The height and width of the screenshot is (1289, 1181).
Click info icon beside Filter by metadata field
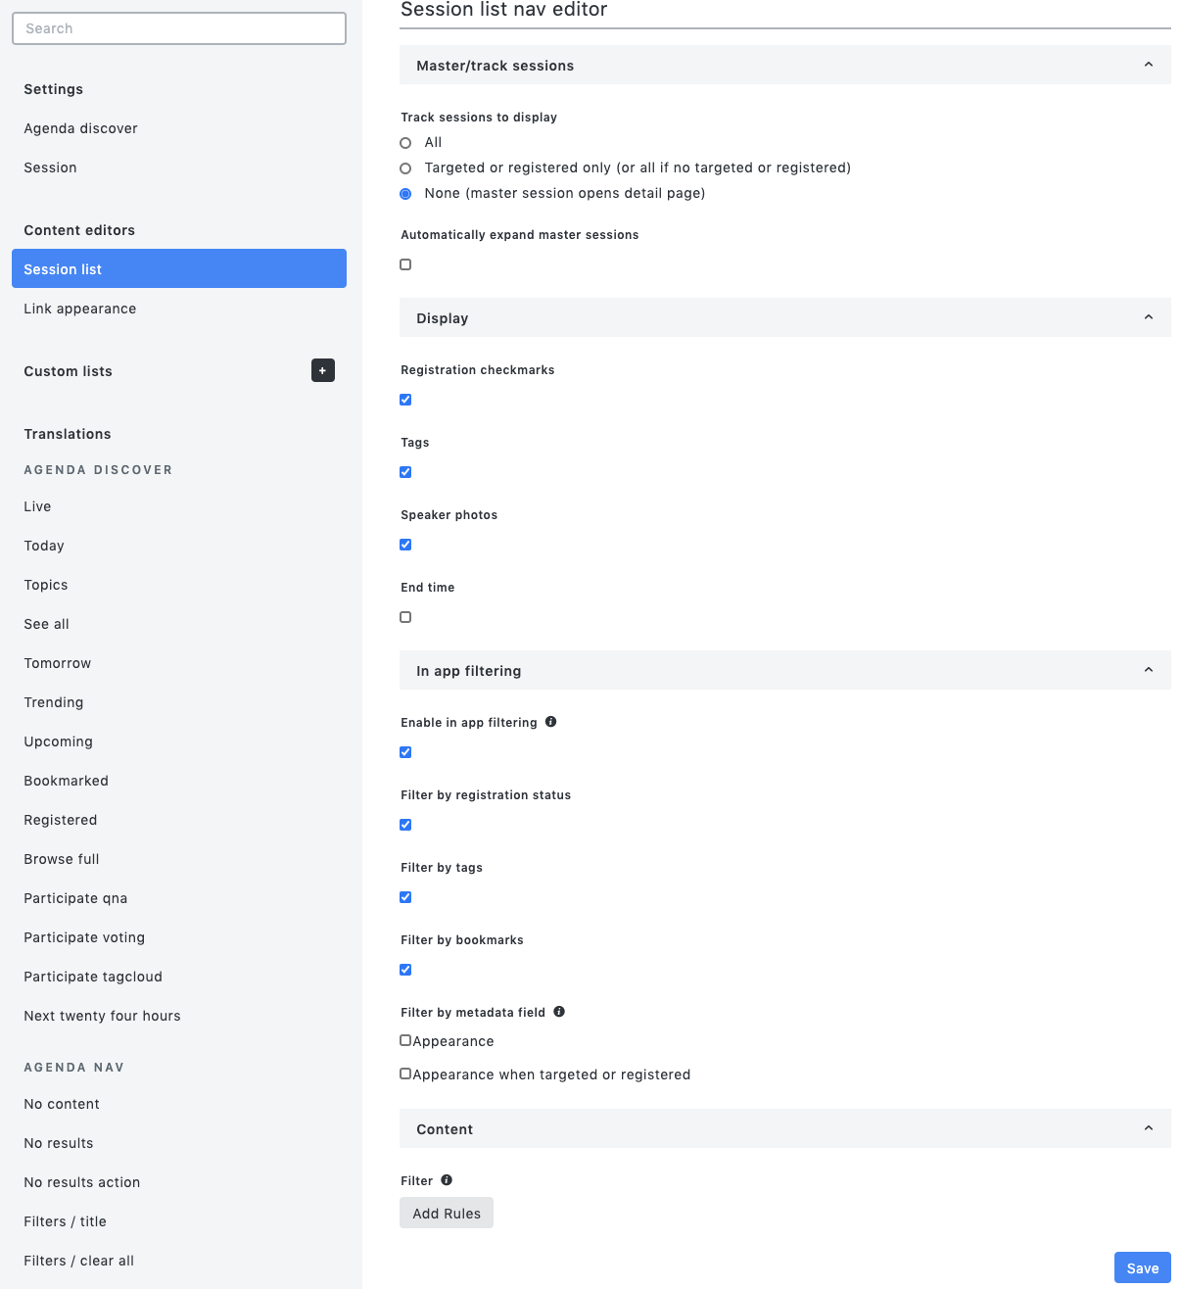[x=559, y=1012]
